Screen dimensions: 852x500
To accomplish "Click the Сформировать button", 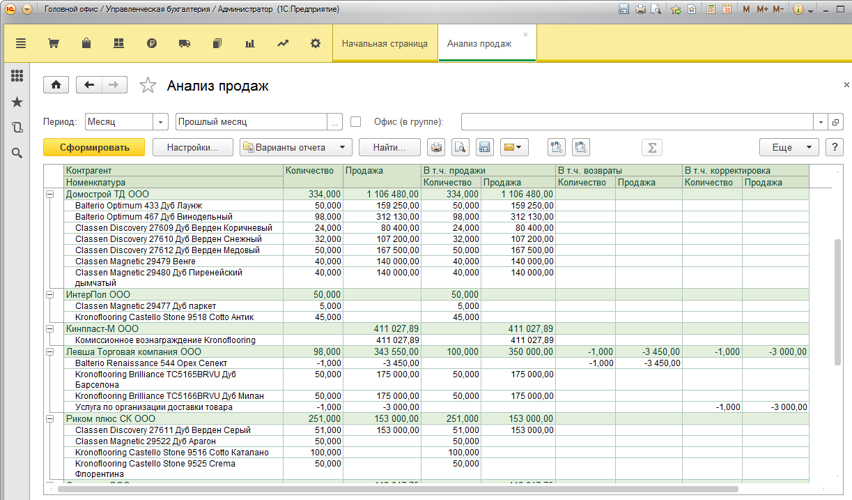I will point(94,147).
